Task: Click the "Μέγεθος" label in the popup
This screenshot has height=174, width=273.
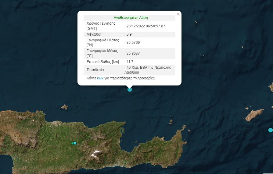Action: [94, 34]
